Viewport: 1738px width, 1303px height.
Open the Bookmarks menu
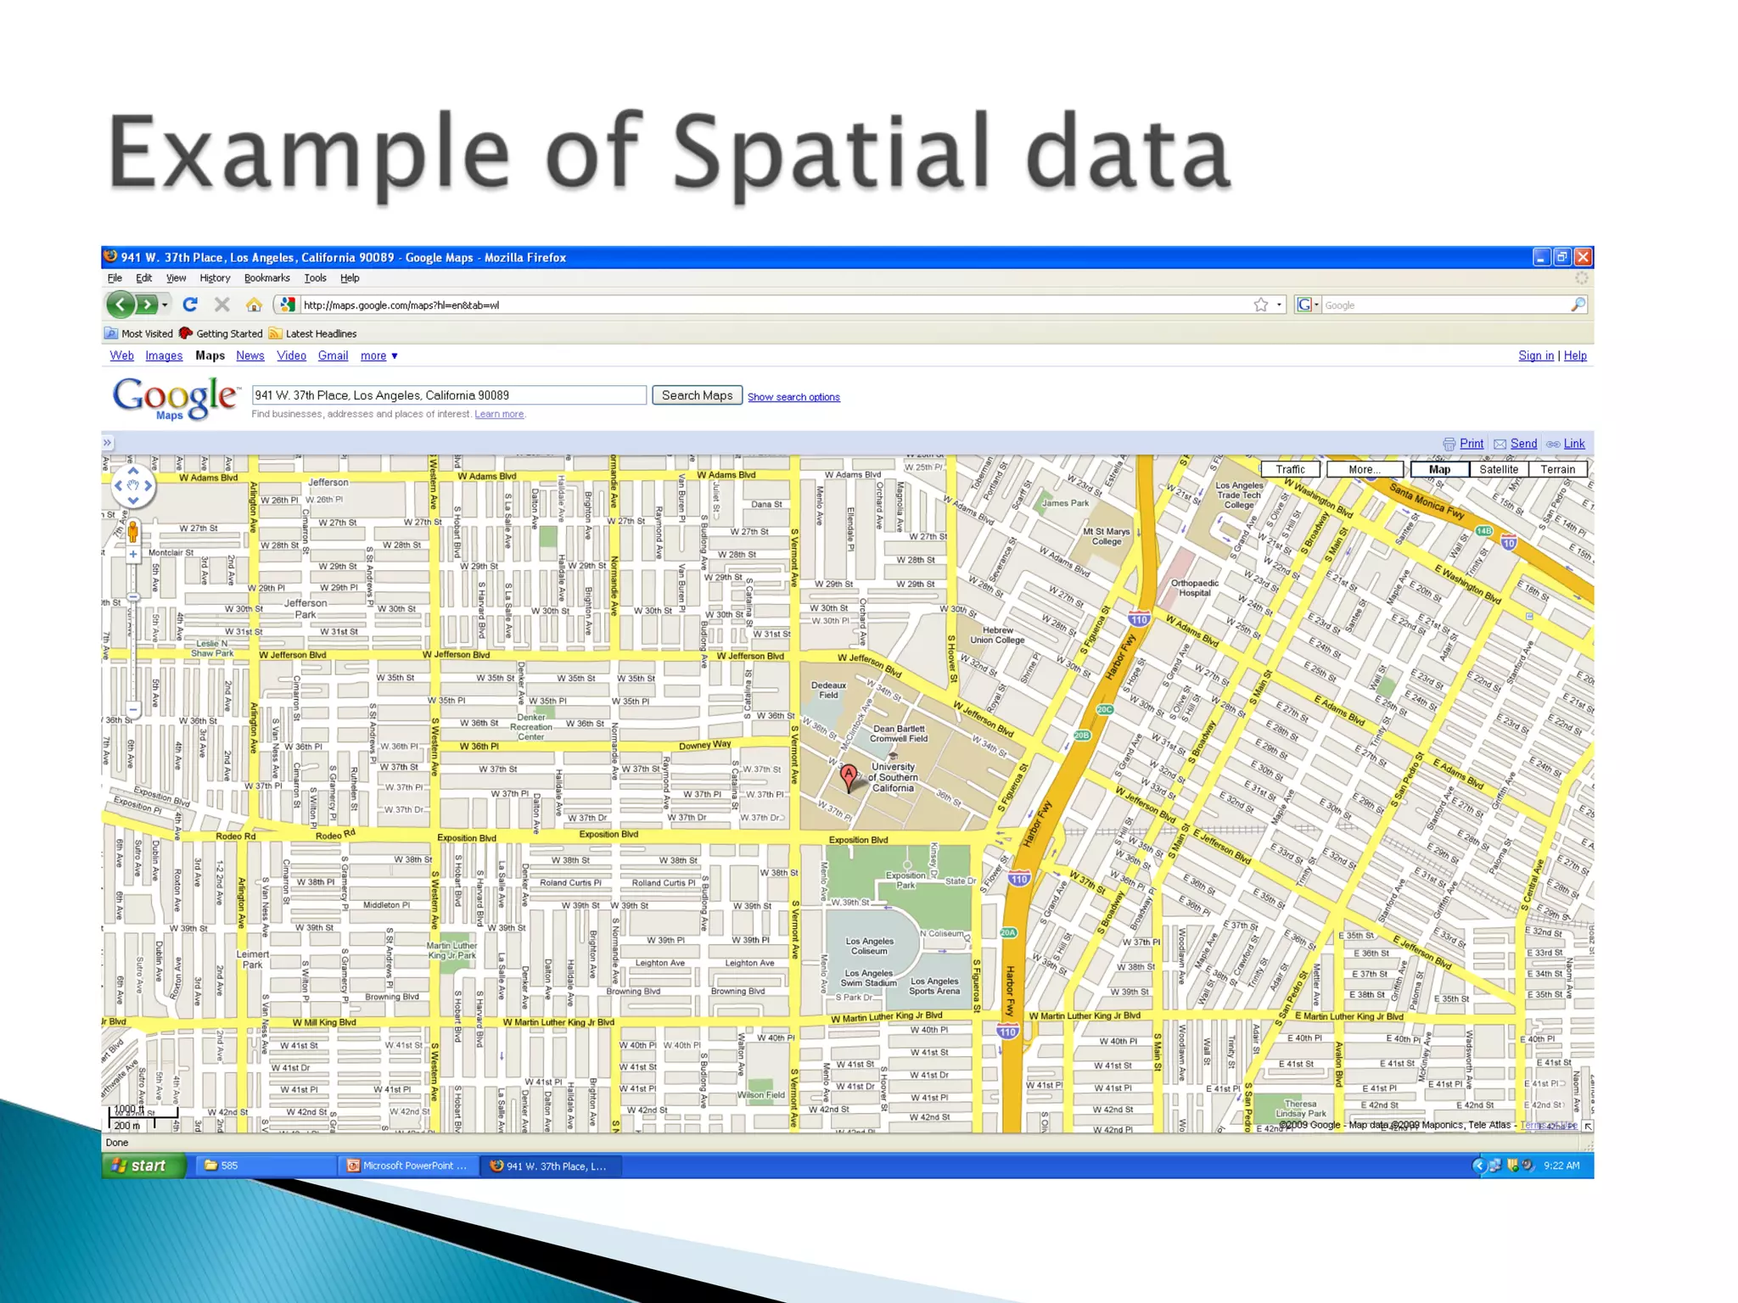point(266,278)
